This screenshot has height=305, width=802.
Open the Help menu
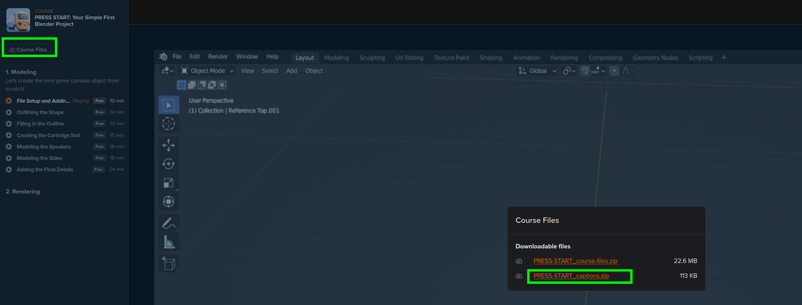tap(273, 57)
